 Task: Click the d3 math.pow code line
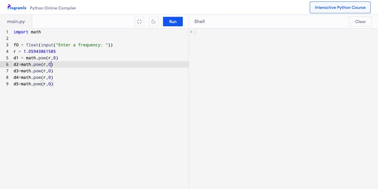pos(33,71)
